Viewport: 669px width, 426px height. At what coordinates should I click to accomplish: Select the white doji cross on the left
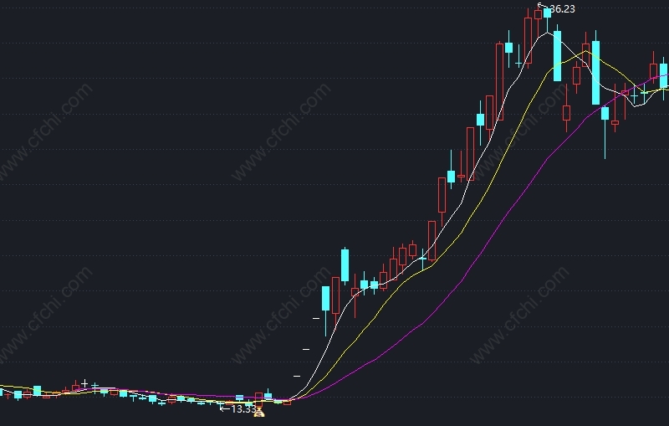point(84,383)
